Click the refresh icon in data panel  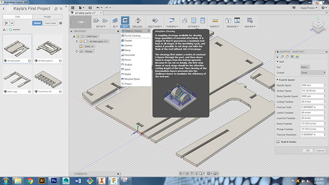[x=56, y=9]
